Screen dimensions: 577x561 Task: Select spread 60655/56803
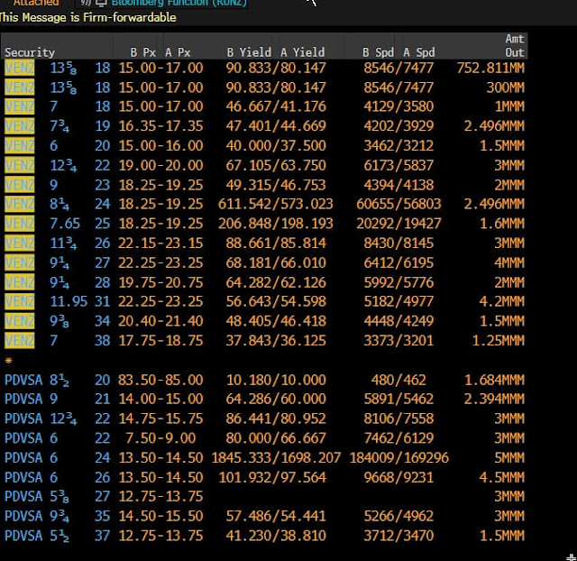point(398,204)
